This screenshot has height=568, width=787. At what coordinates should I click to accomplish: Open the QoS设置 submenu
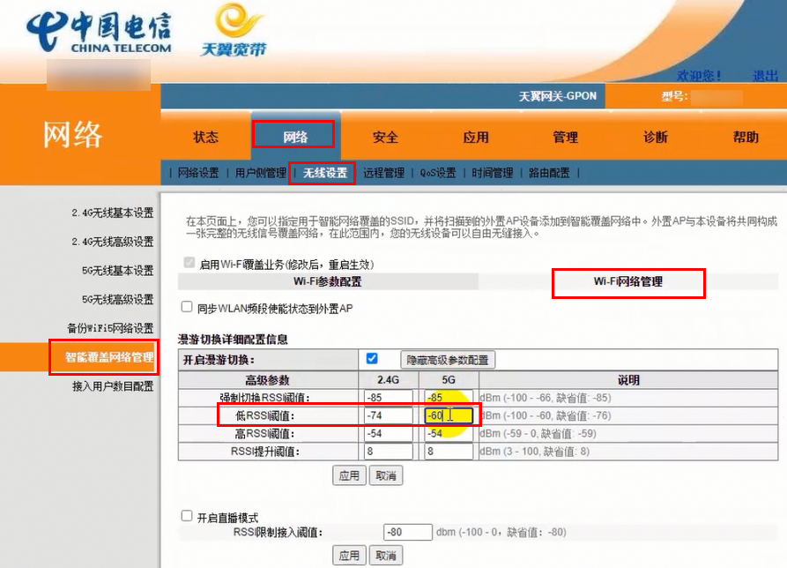tap(437, 173)
